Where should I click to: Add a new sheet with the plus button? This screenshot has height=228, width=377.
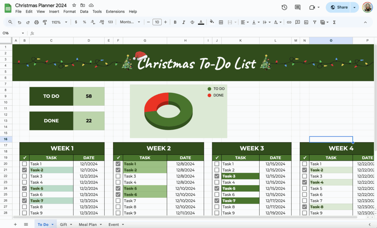tap(15, 224)
